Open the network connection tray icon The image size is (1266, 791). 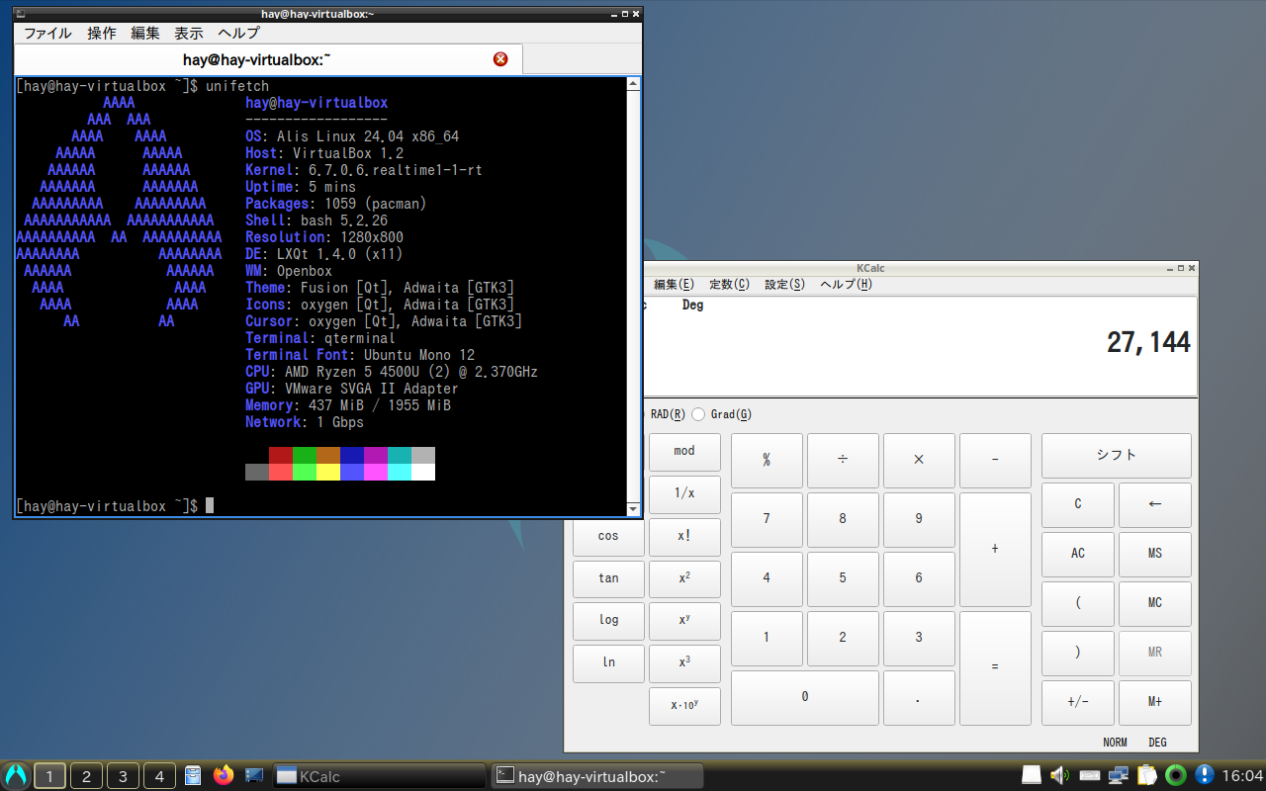[x=1119, y=775]
